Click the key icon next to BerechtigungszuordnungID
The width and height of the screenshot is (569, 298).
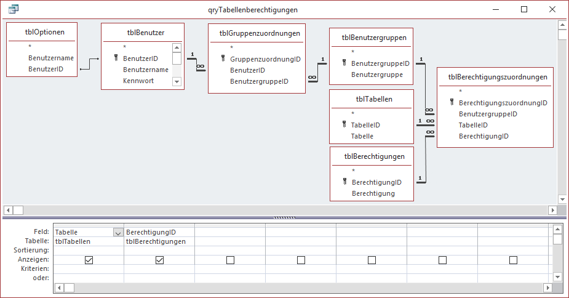[x=452, y=103]
